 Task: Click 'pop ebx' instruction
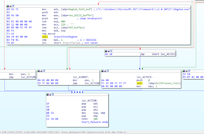(90, 110)
